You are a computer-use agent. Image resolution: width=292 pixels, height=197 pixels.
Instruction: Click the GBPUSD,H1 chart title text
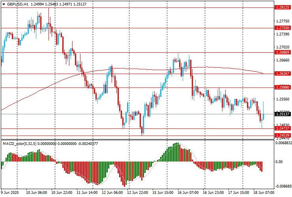tap(18, 4)
